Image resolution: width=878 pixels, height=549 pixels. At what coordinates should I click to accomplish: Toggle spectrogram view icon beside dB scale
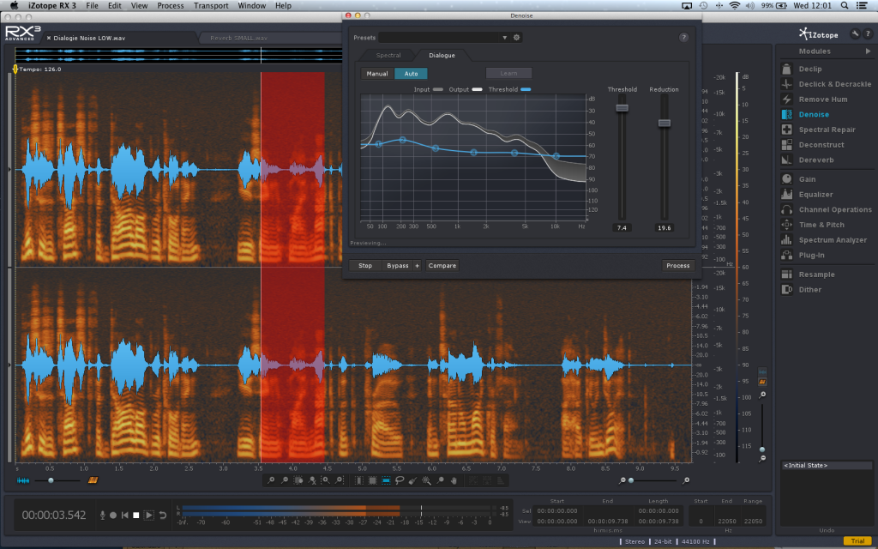point(762,382)
